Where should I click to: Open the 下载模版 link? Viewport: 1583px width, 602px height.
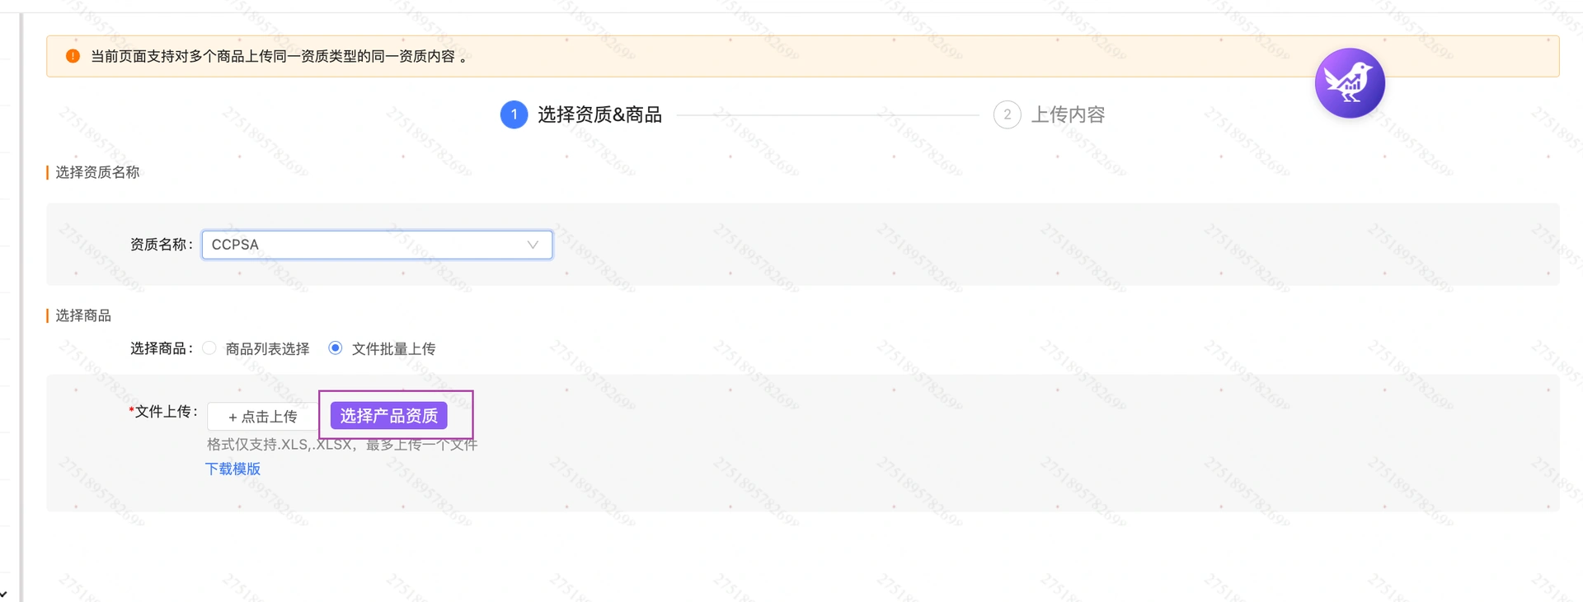pos(233,469)
